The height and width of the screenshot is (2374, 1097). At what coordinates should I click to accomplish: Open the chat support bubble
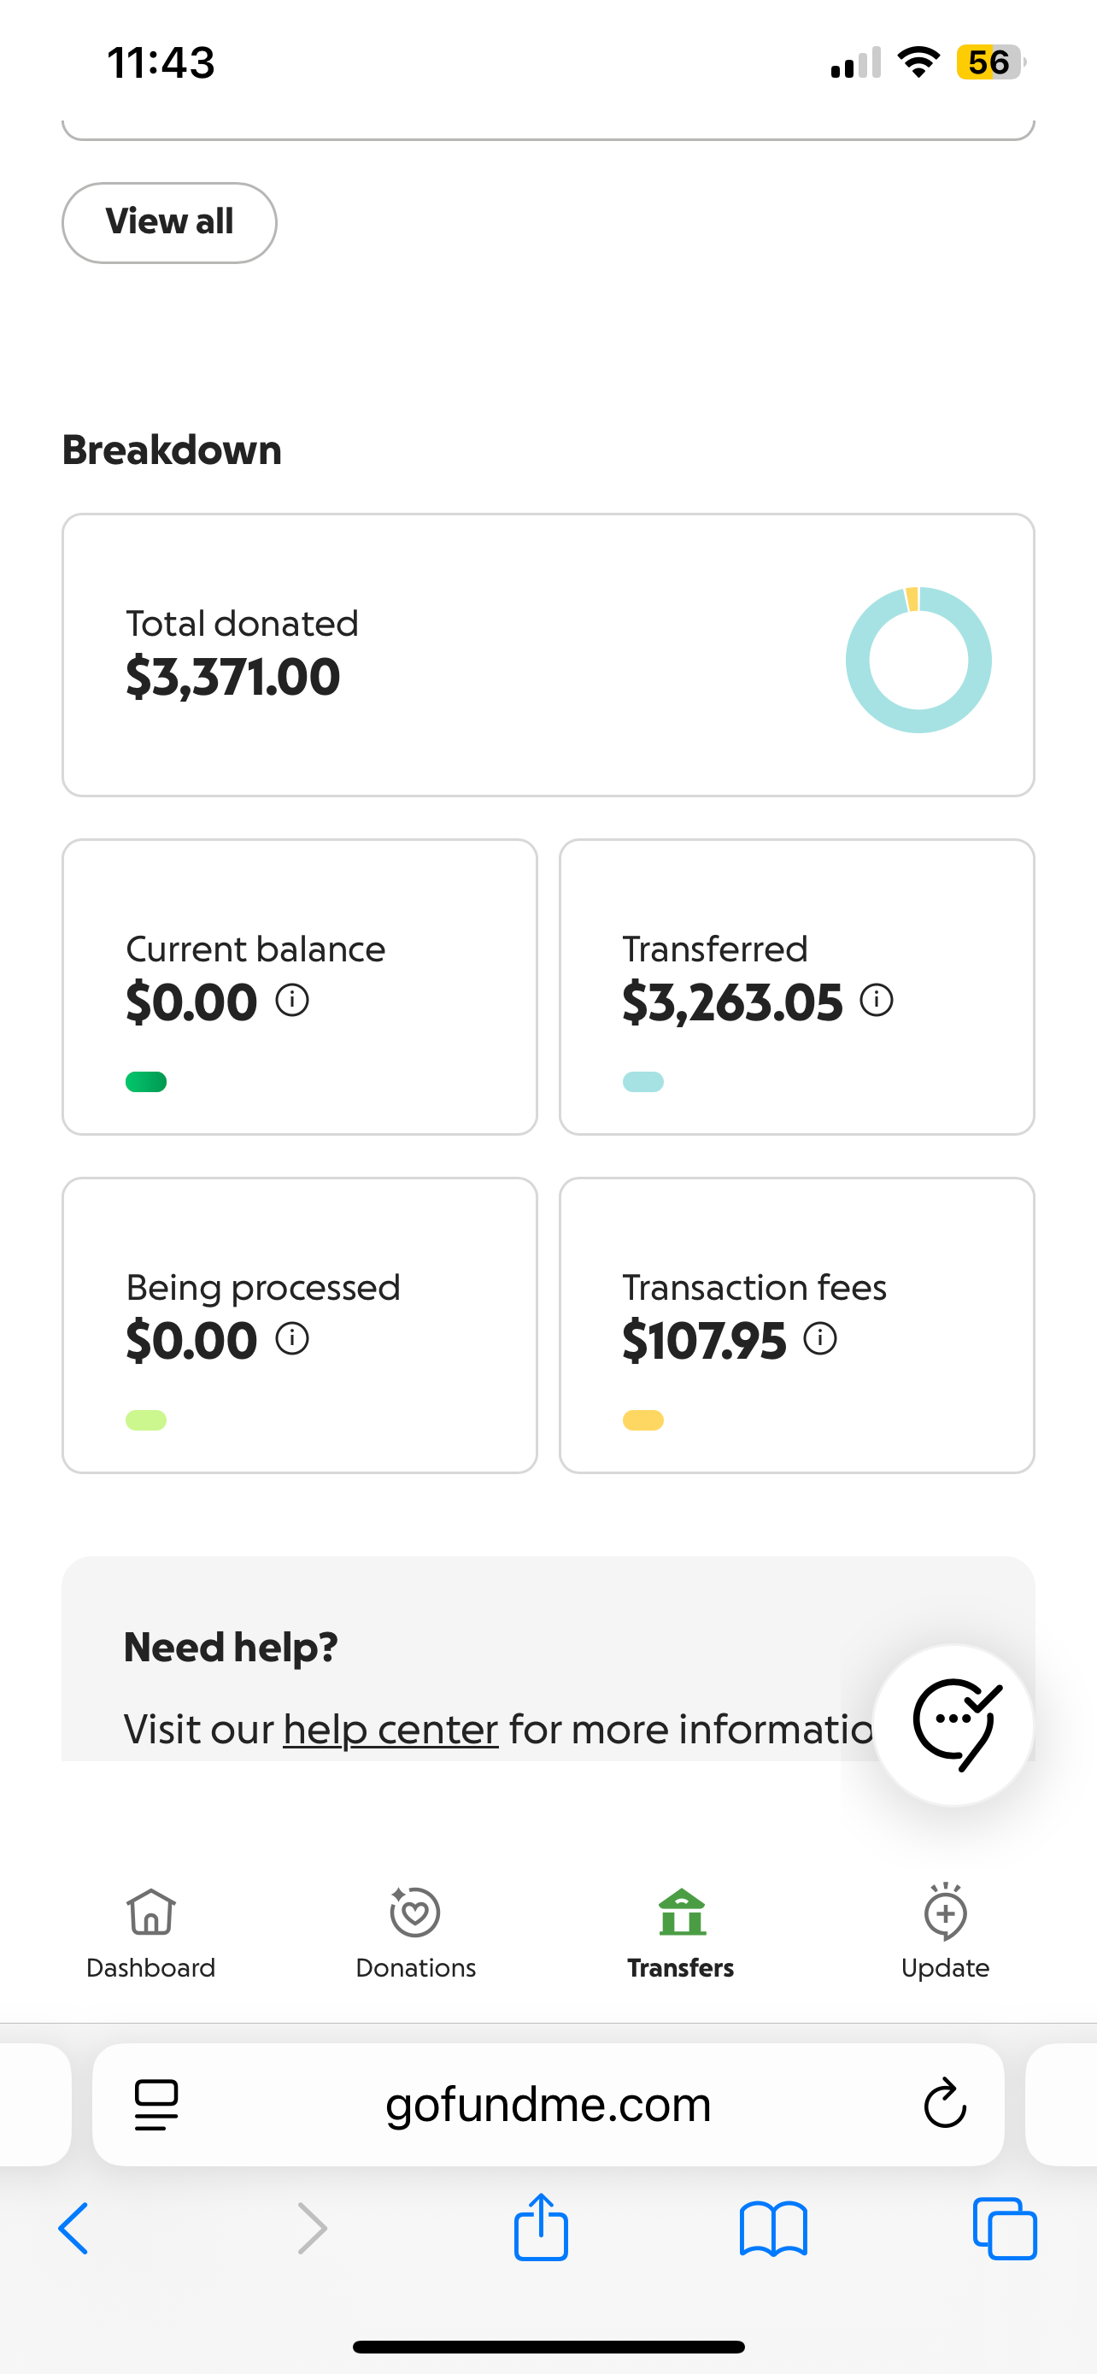pos(953,1725)
